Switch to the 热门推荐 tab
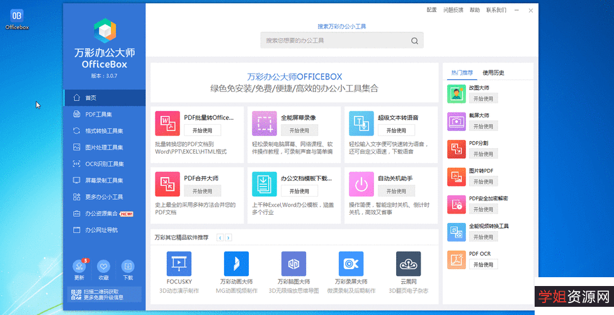This screenshot has width=614, height=315. 462,73
